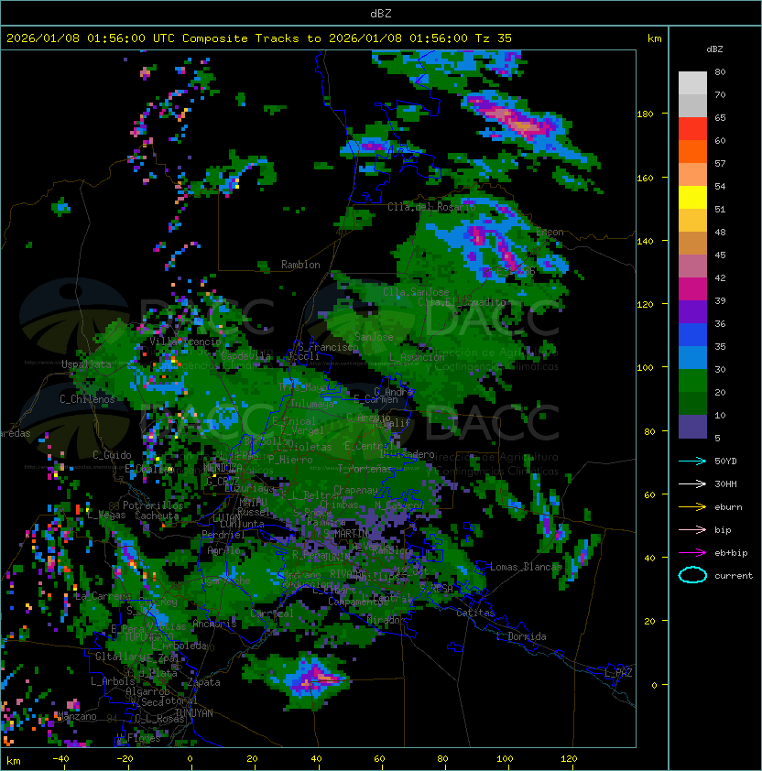Select the bright green swatch in the dBZ scale

coord(692,381)
